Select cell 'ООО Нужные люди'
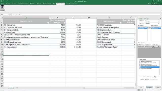Viewport: 162px width, 91px height. 26,40
